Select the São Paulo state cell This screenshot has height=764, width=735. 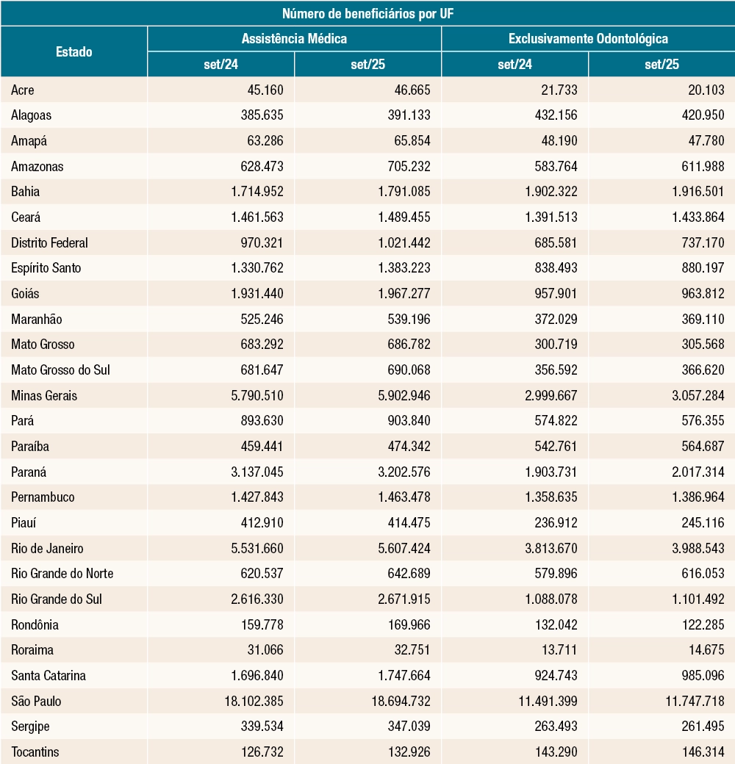pos(36,701)
